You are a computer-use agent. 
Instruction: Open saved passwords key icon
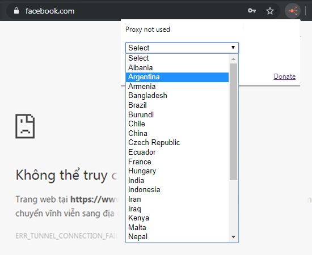pos(252,11)
